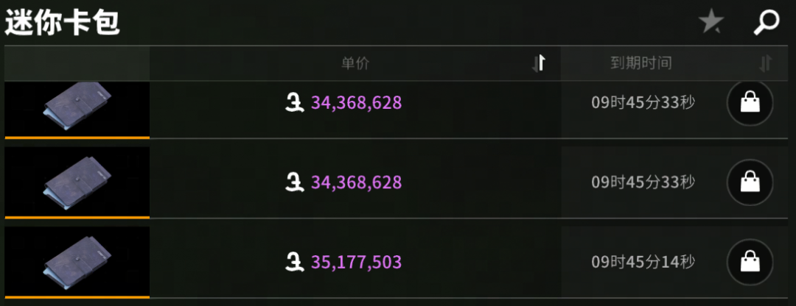
Task: Buy the first listed mini card bag
Action: [x=750, y=103]
